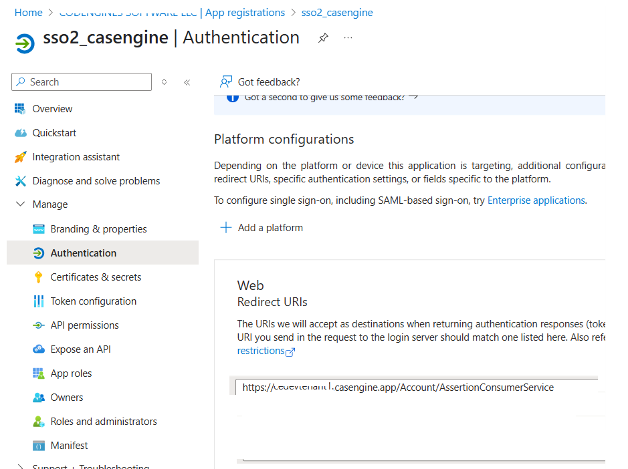Image resolution: width=628 pixels, height=469 pixels.
Task: Click App registrations breadcrumb link
Action: pyautogui.click(x=245, y=13)
